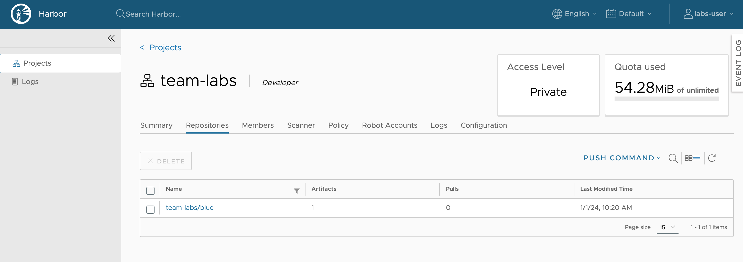Go back to Projects via breadcrumb
Screen dimensions: 743x262
click(x=165, y=47)
